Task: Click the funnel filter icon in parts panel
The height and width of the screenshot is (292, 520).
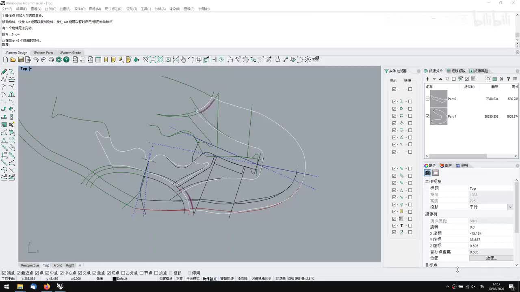Action: 509,79
